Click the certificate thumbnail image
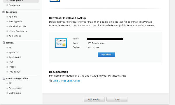The width and height of the screenshot is (175, 105). (61, 43)
